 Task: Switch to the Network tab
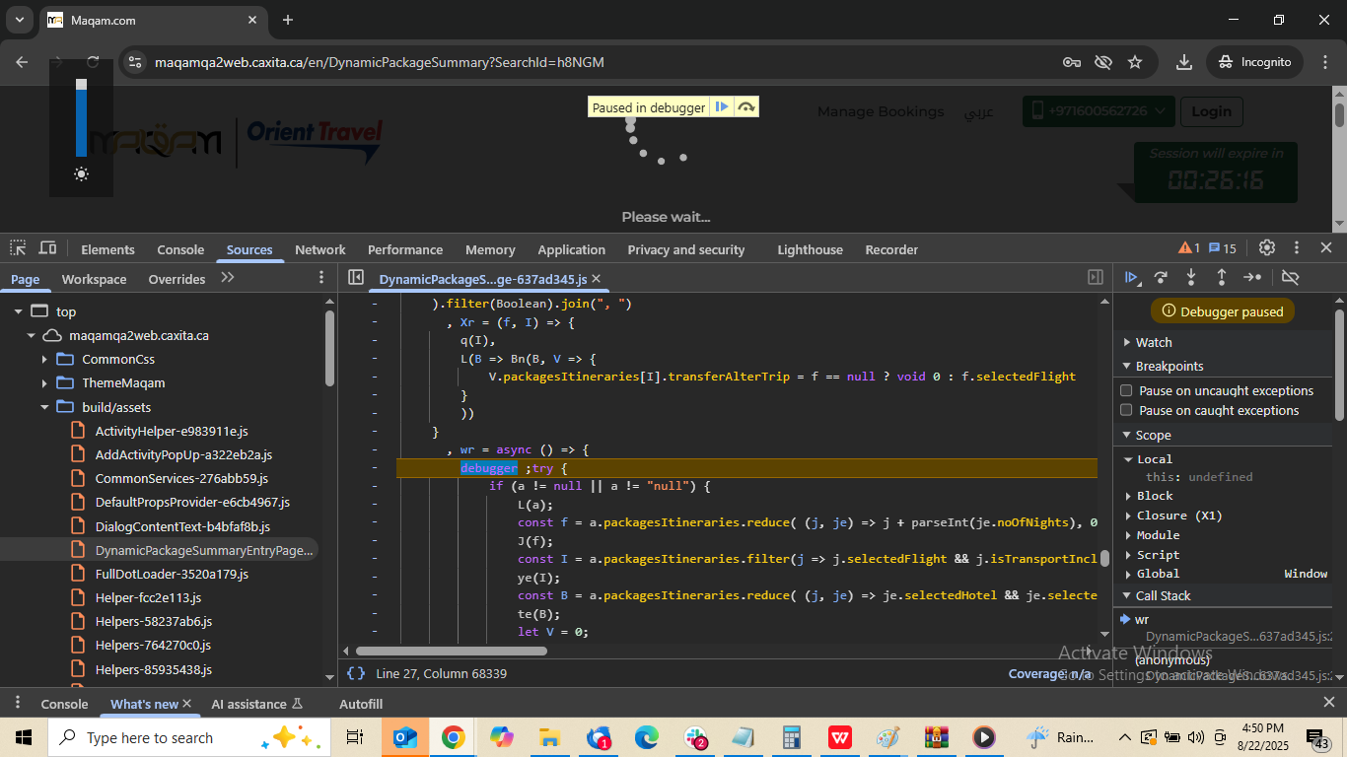[319, 249]
